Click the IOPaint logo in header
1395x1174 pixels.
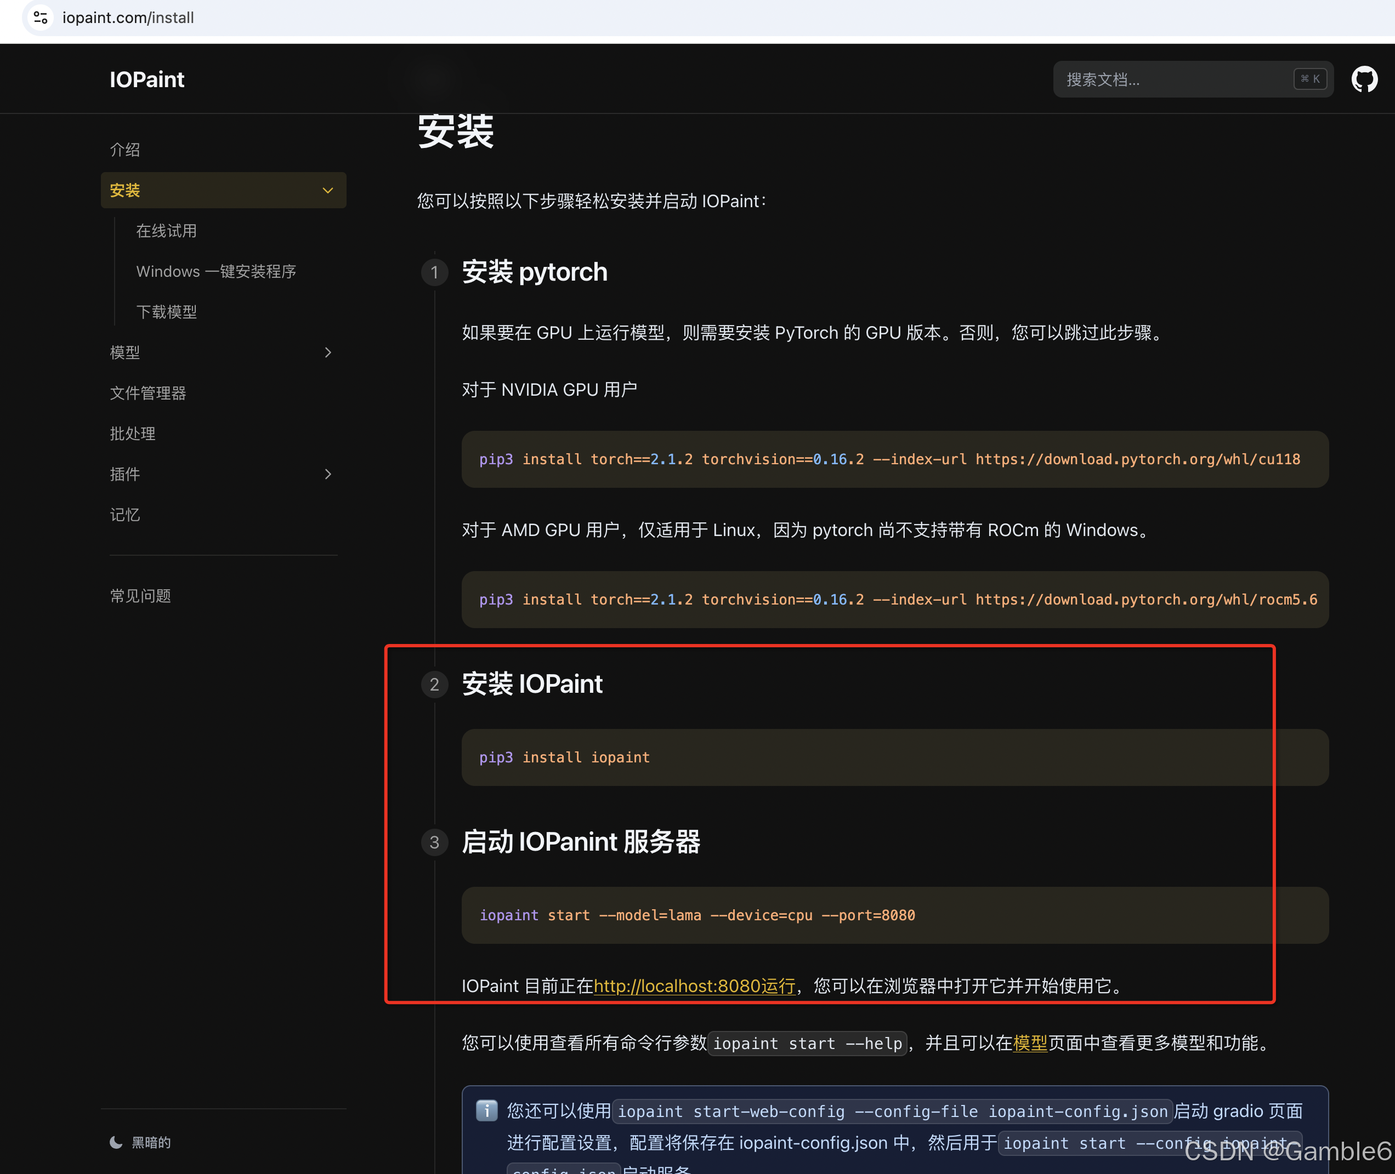point(146,79)
